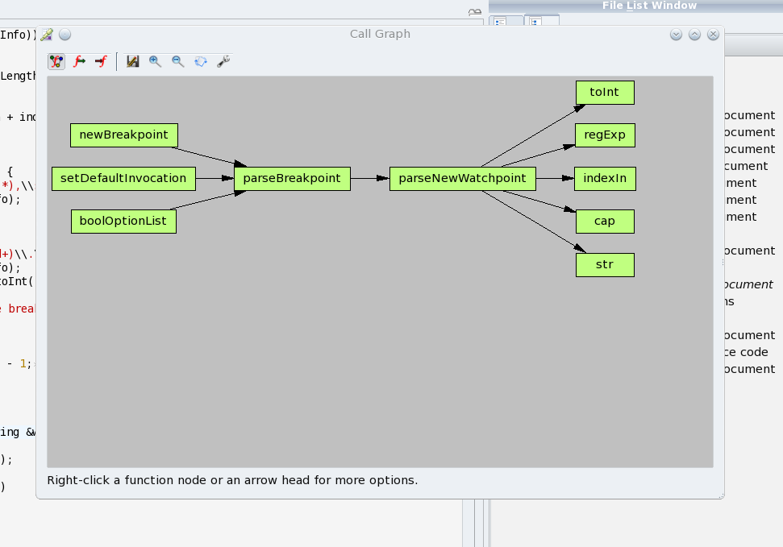The height and width of the screenshot is (547, 783).
Task: Click the 'Right-click a function node' hint text
Action: coord(232,480)
